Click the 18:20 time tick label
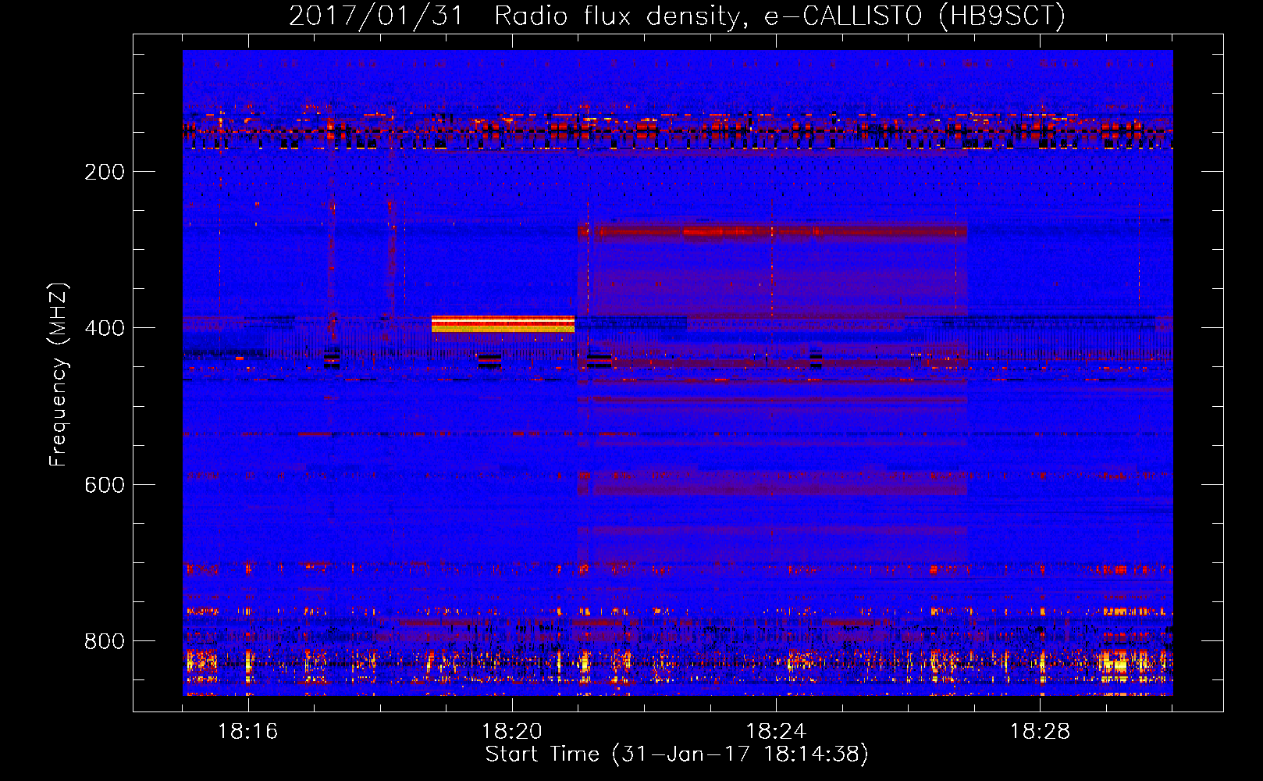1263x781 pixels. (512, 732)
